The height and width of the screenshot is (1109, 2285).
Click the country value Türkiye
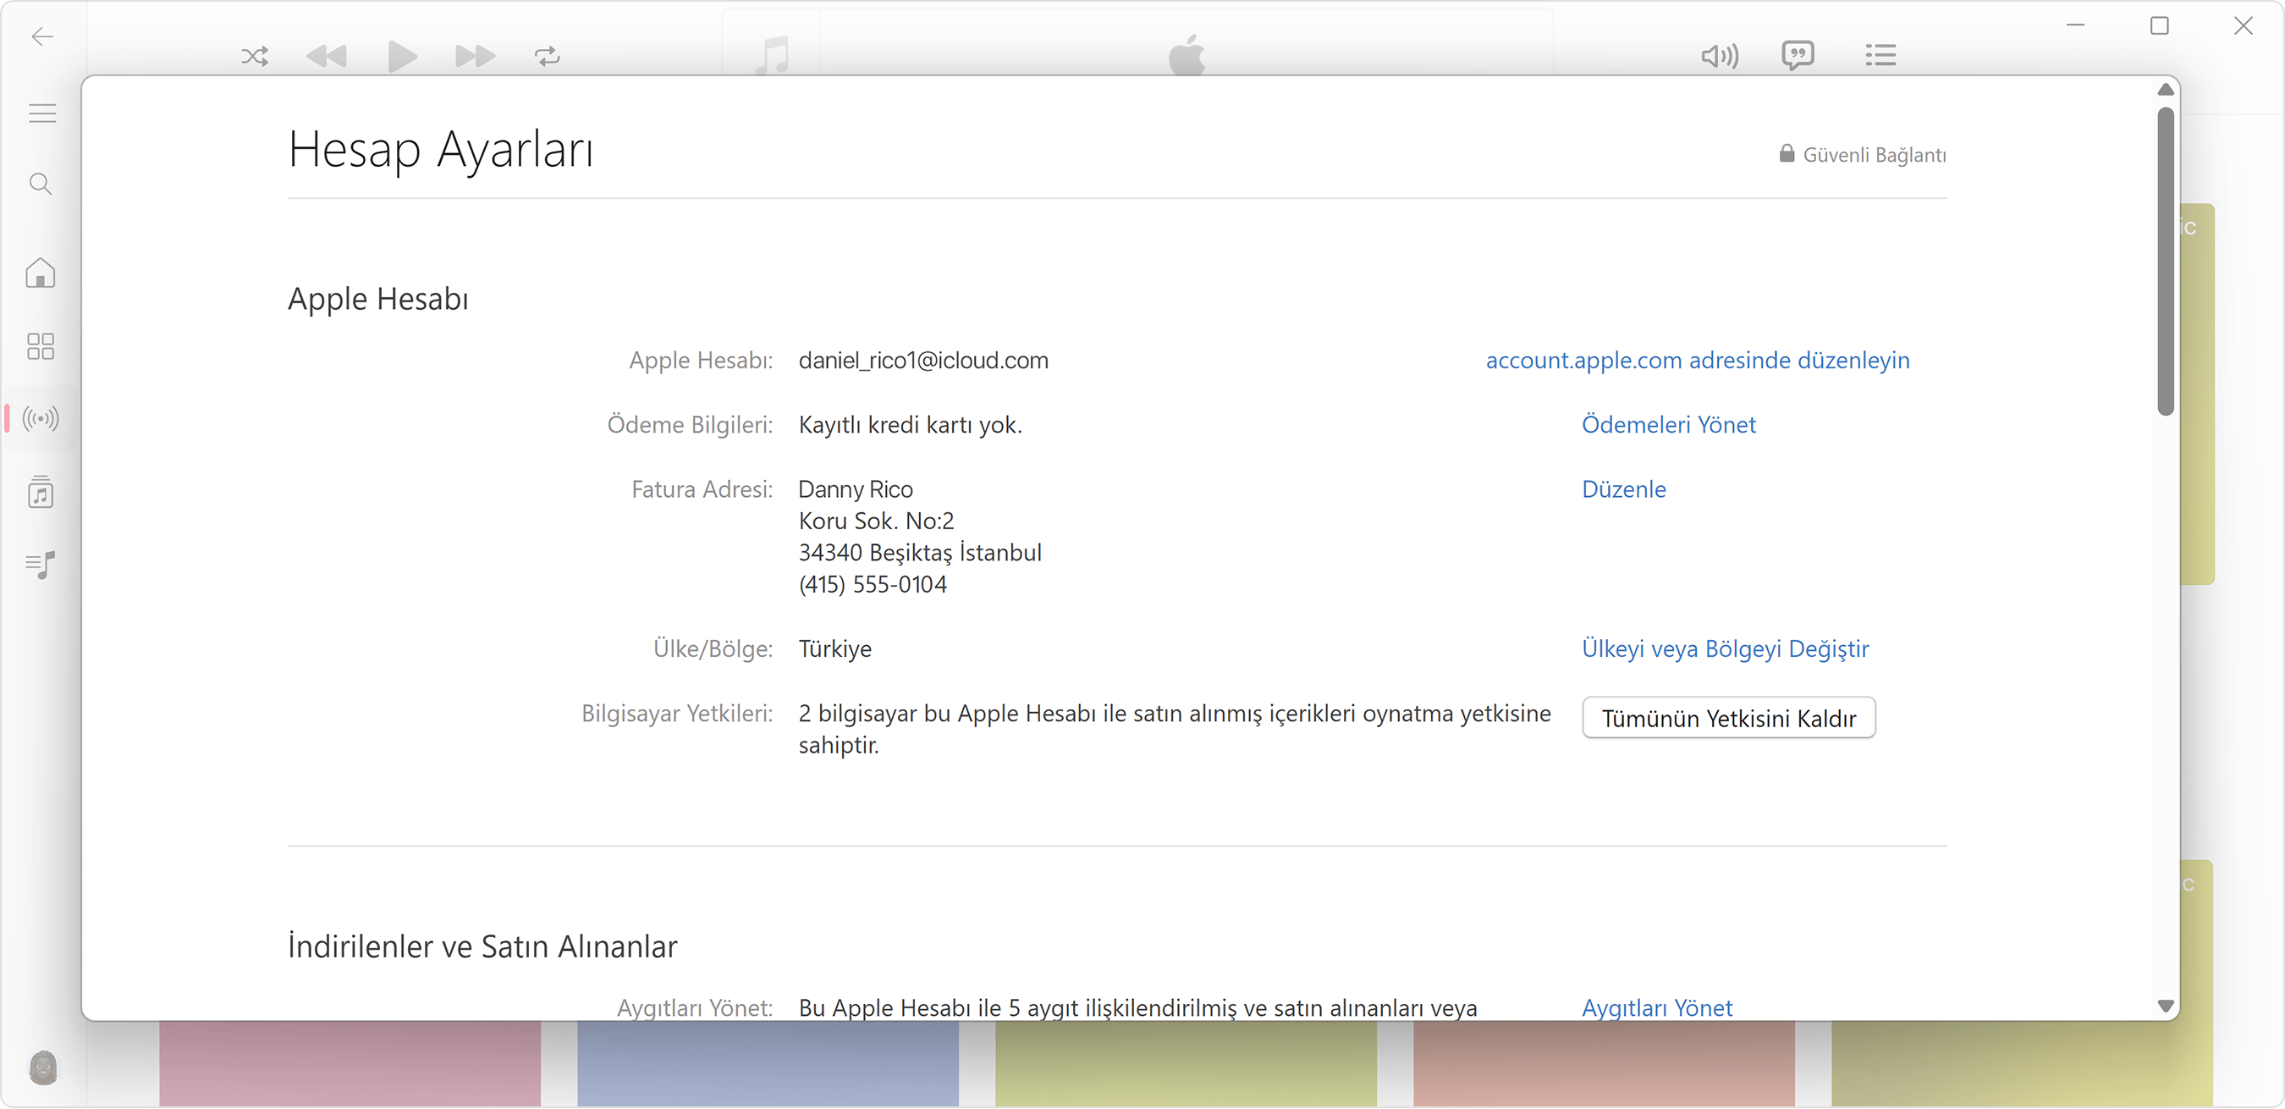(x=834, y=649)
